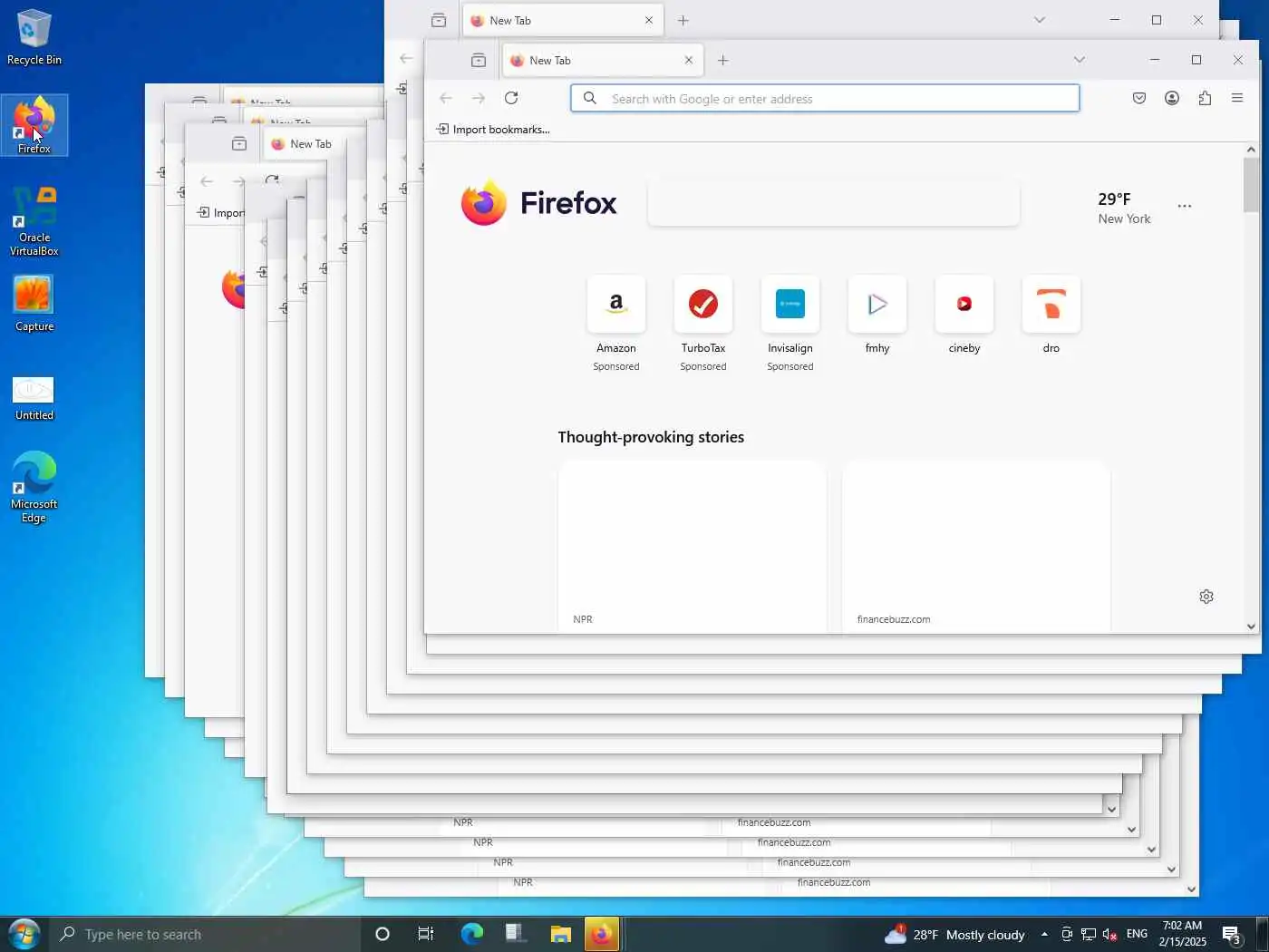Click the front window vertical scrollbar thumb
Screen dimensions: 1269x952
click(1251, 185)
